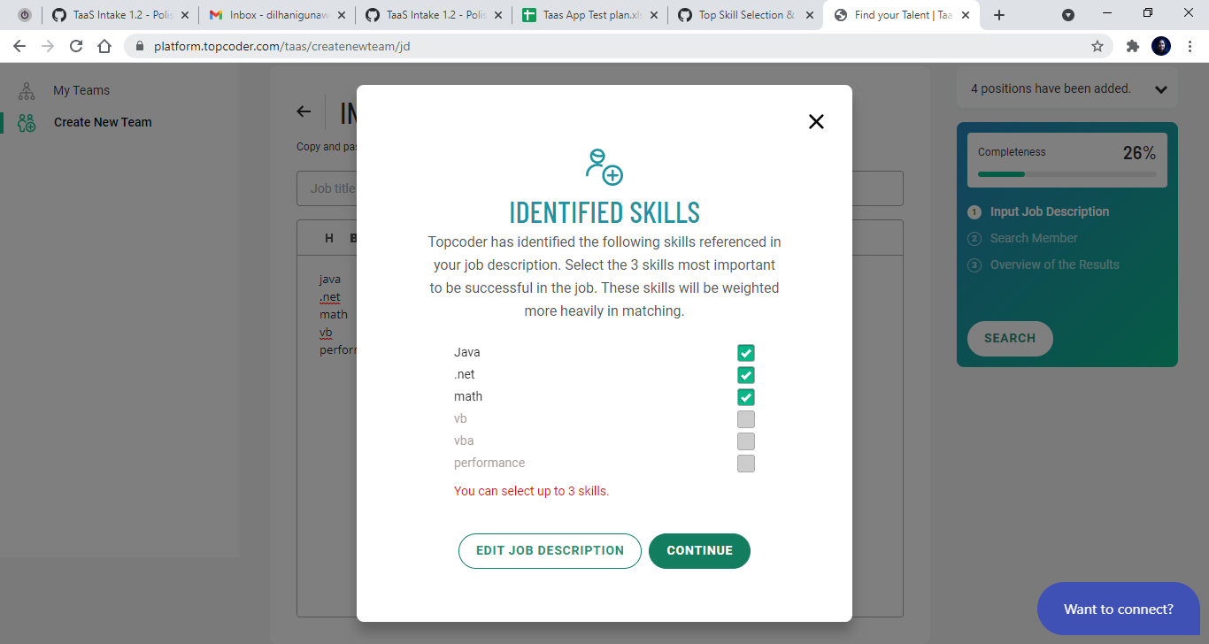Screen dimensions: 1209x644
Task: Reload the page
Action: pos(76,46)
